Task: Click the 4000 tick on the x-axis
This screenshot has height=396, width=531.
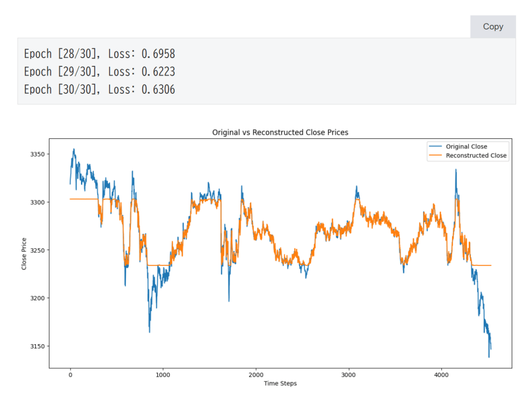Action: [441, 375]
